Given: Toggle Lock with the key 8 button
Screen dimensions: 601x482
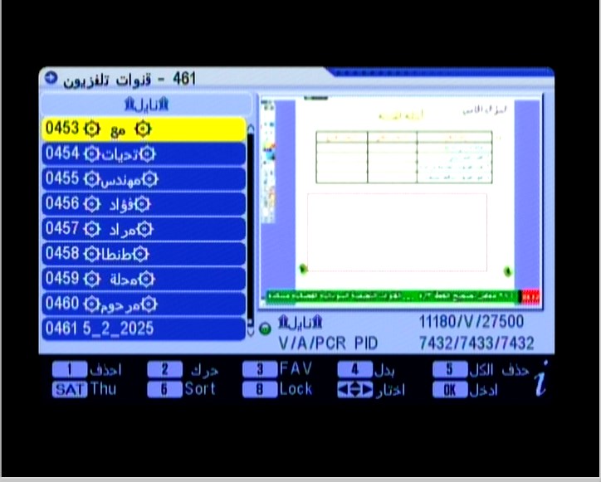Looking at the screenshot, I should coord(259,390).
